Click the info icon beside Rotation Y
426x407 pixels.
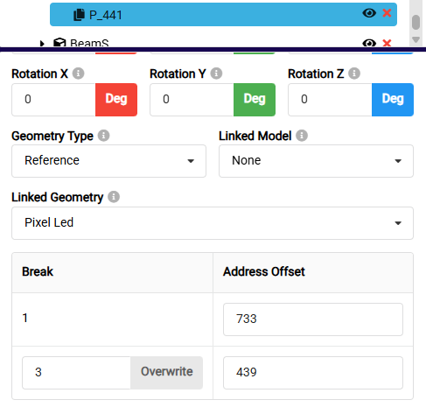coord(216,74)
